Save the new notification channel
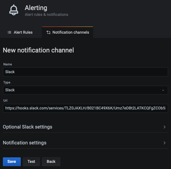171x169 pixels. click(12, 162)
